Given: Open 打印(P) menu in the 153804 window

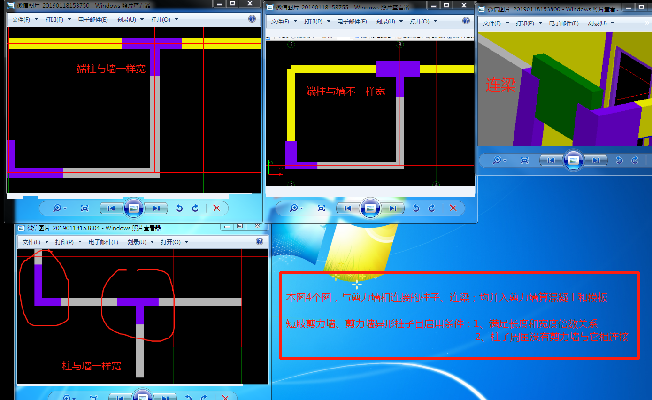Looking at the screenshot, I should click(x=68, y=242).
